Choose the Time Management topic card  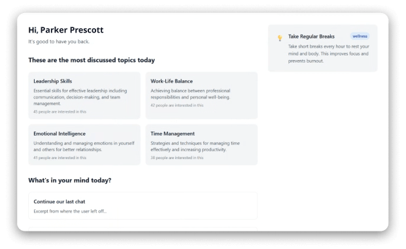(x=201, y=145)
